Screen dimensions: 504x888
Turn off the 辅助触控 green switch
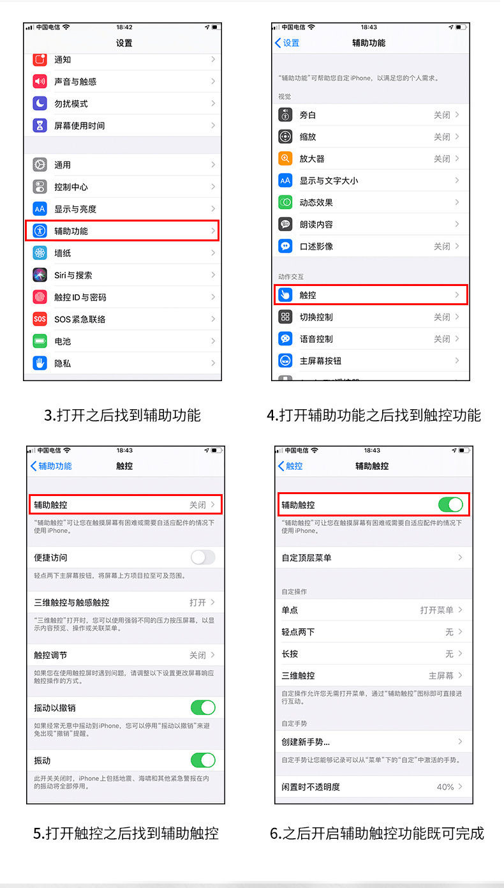[x=450, y=504]
